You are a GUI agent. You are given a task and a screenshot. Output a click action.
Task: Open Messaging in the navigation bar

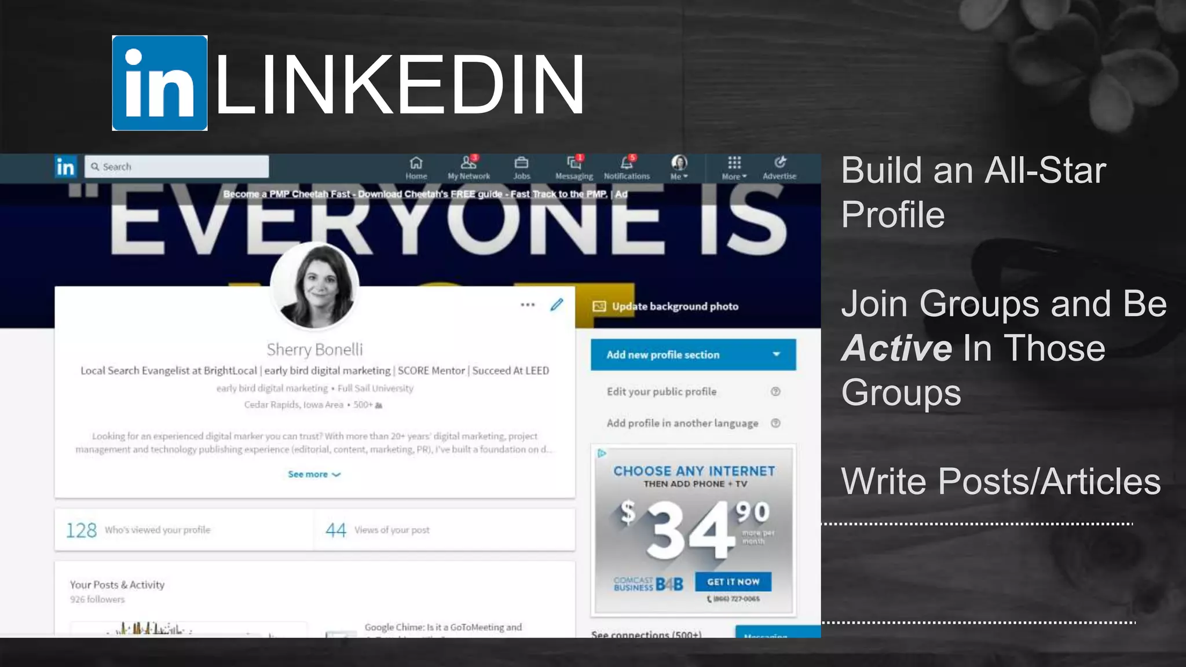(x=574, y=168)
